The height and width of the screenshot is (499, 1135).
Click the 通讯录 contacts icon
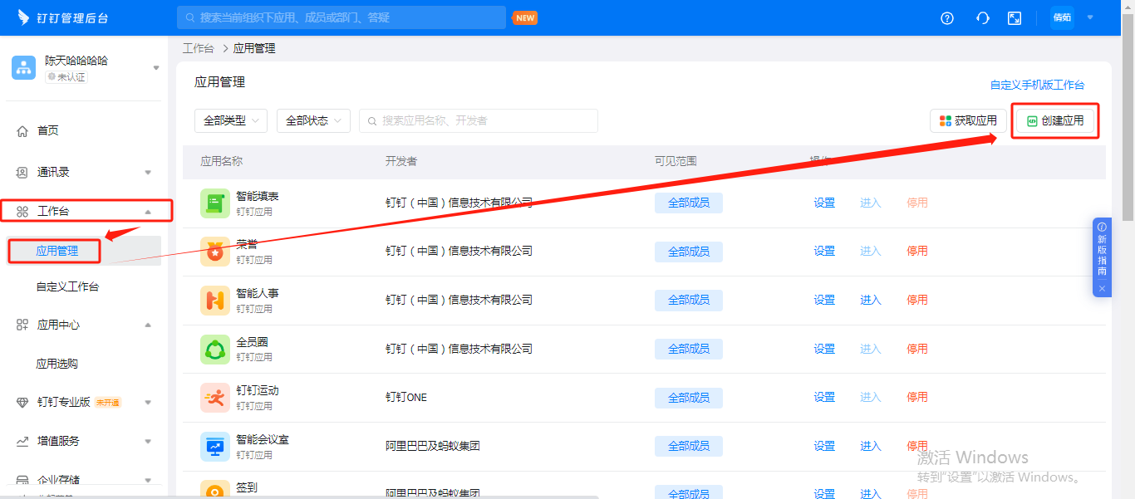point(22,173)
